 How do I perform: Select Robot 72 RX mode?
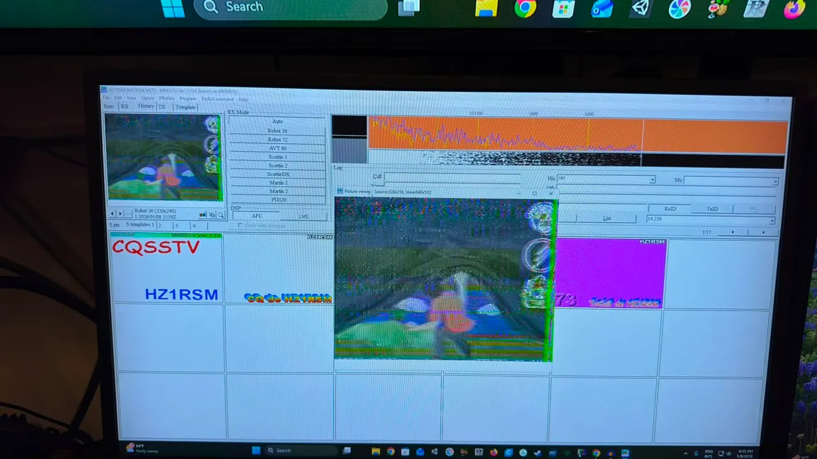(x=277, y=140)
